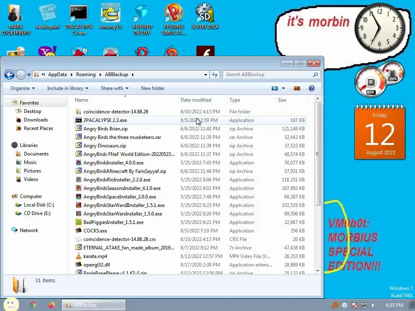Image resolution: width=415 pixels, height=311 pixels.
Task: Sort by Size column header
Action: [291, 100]
